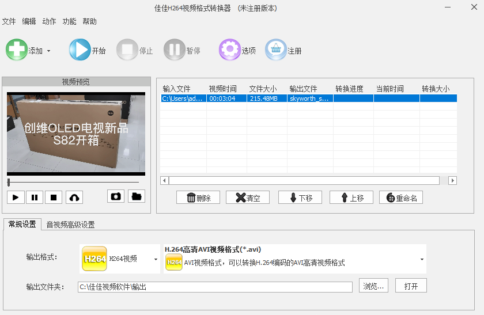Pause the video preview

click(x=35, y=198)
